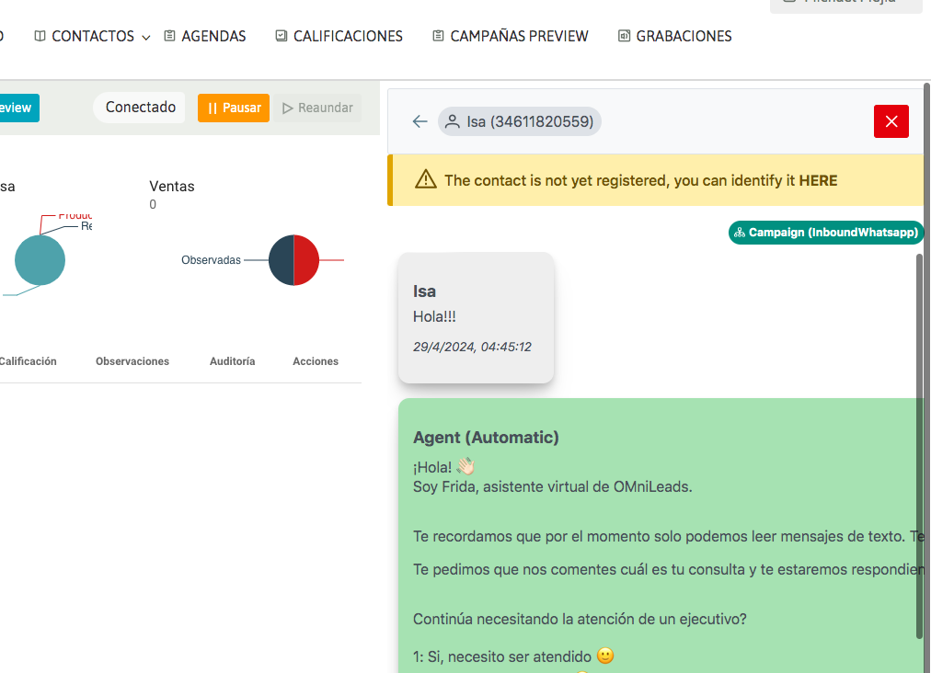Image resolution: width=931 pixels, height=673 pixels.
Task: Click the HERE link to identify contact
Action: pyautogui.click(x=818, y=180)
